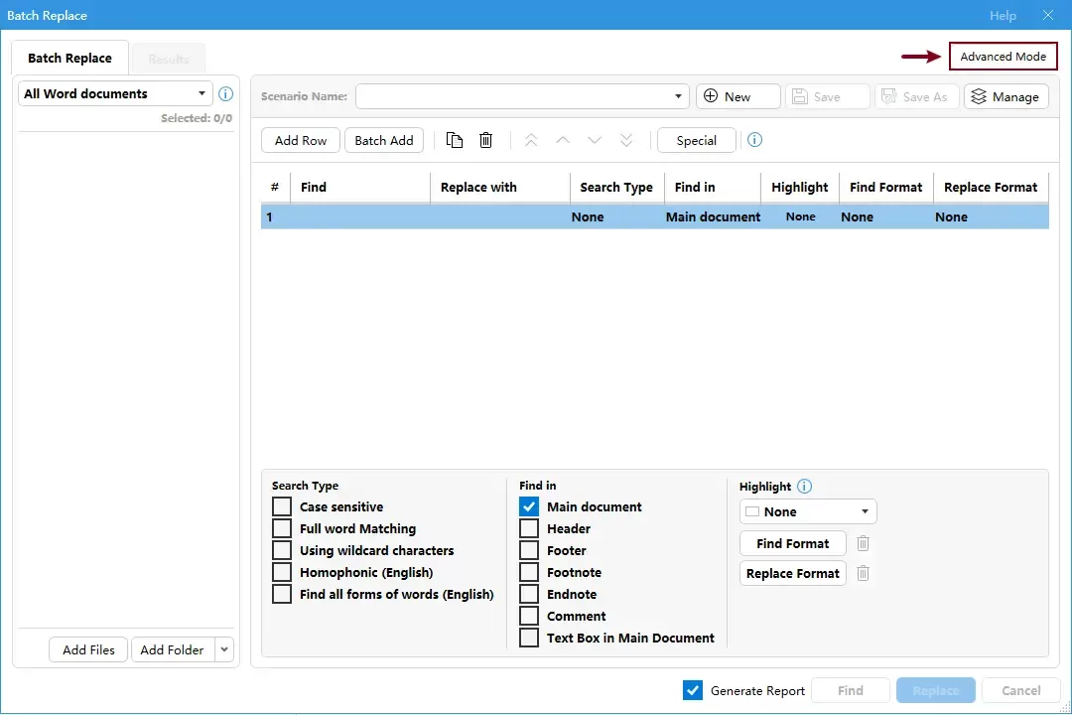Image resolution: width=1072 pixels, height=715 pixels.
Task: Click the Advanced Mode button
Action: 1003,56
